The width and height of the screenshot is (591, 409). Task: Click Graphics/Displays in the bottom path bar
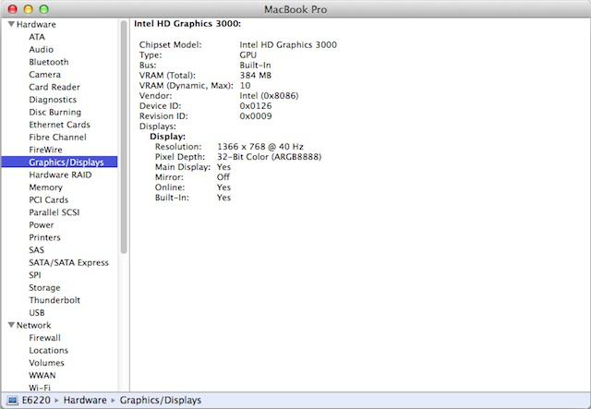[x=163, y=401]
